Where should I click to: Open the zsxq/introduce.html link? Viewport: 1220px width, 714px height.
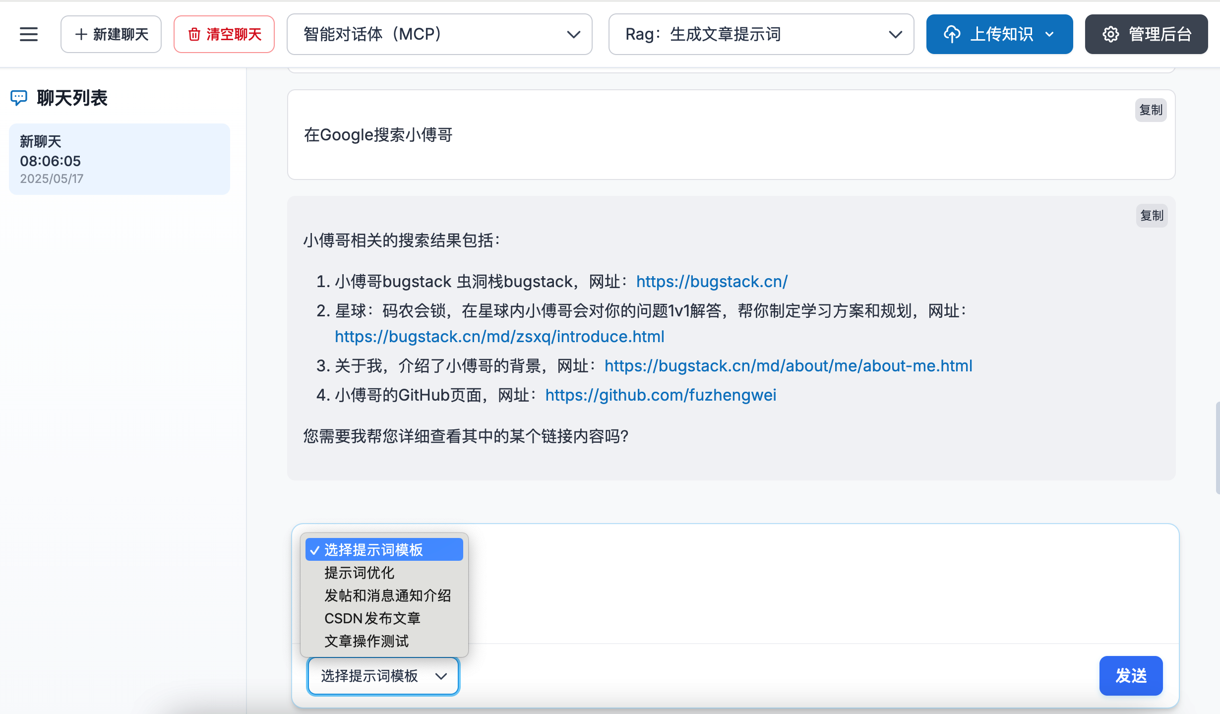[499, 337]
